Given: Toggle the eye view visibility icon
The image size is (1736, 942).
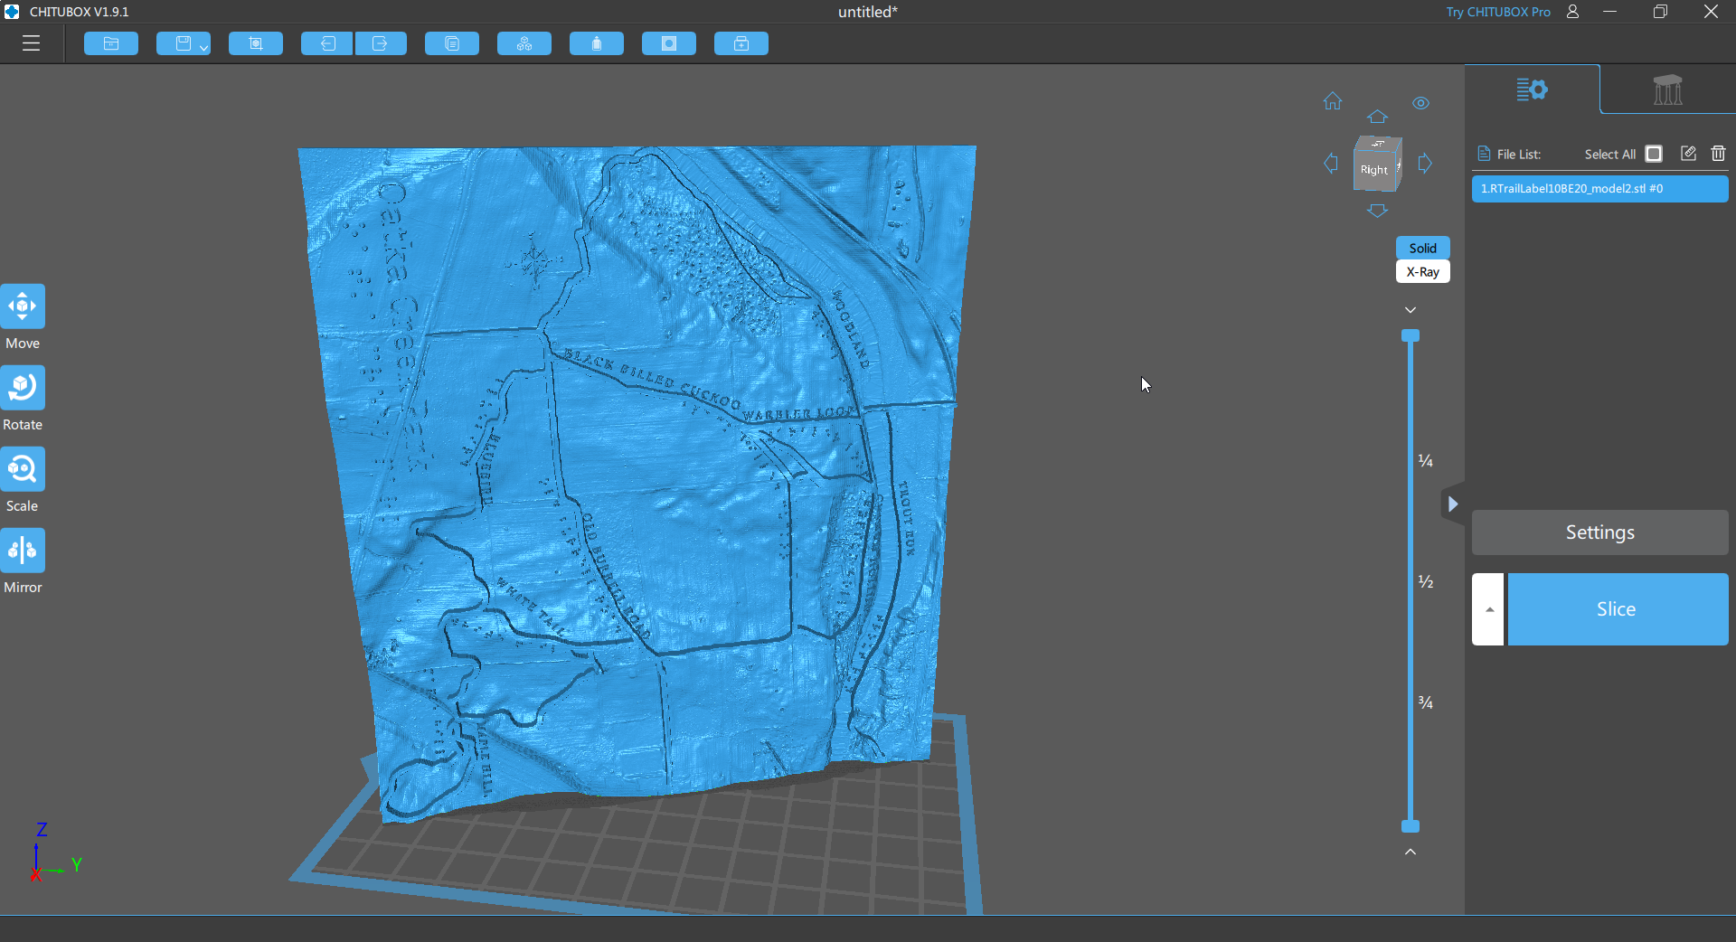Looking at the screenshot, I should 1420,103.
